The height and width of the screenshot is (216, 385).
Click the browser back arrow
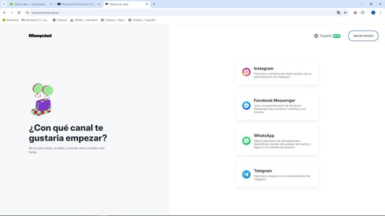pos(4,13)
